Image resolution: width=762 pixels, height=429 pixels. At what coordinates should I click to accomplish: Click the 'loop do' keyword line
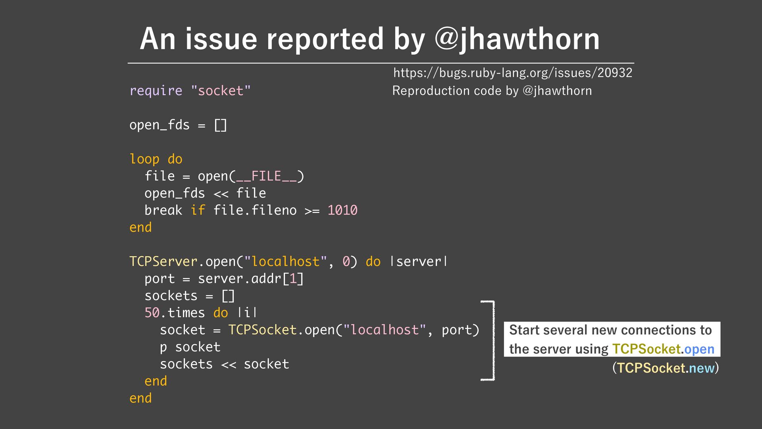pyautogui.click(x=156, y=159)
